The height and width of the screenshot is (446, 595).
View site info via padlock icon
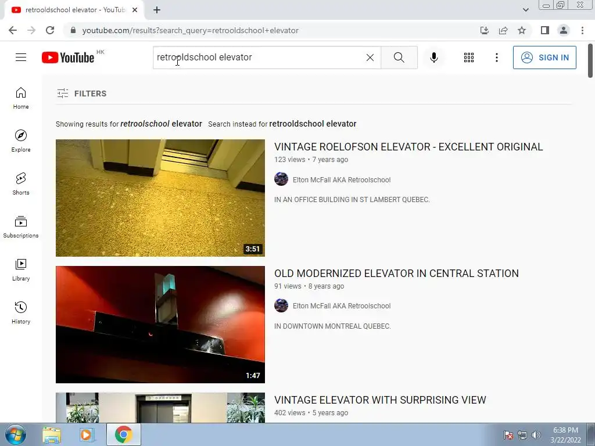pyautogui.click(x=73, y=30)
